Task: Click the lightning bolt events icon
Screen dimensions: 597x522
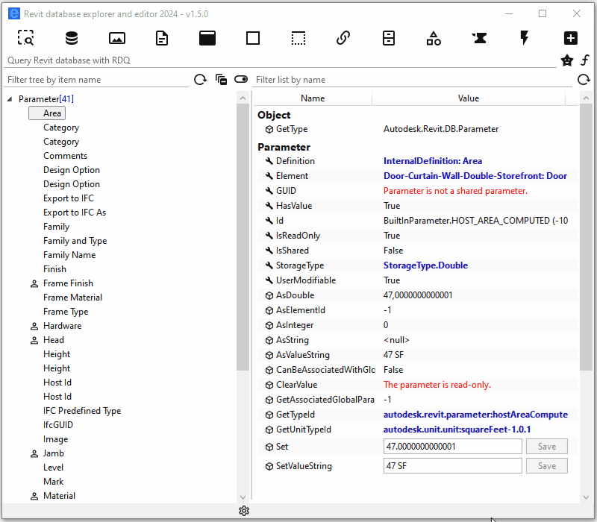Action: 525,38
